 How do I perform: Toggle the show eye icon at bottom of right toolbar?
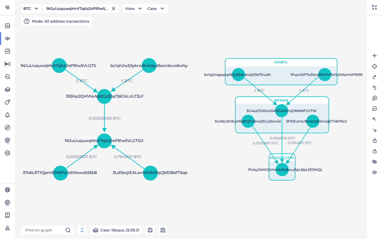374,173
